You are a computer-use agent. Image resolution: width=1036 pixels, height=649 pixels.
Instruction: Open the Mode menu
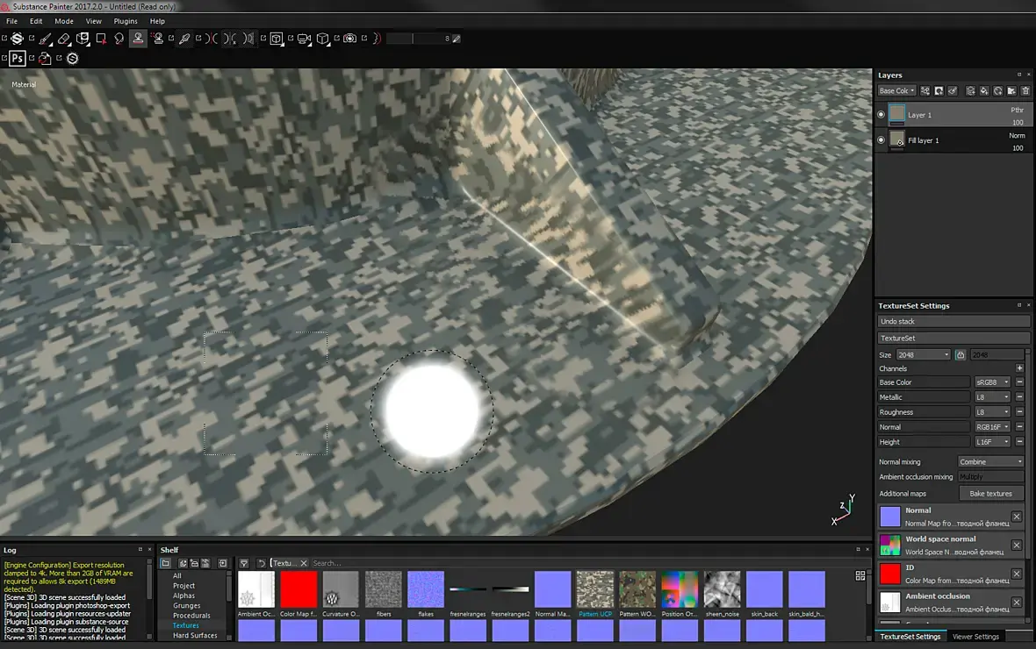64,21
